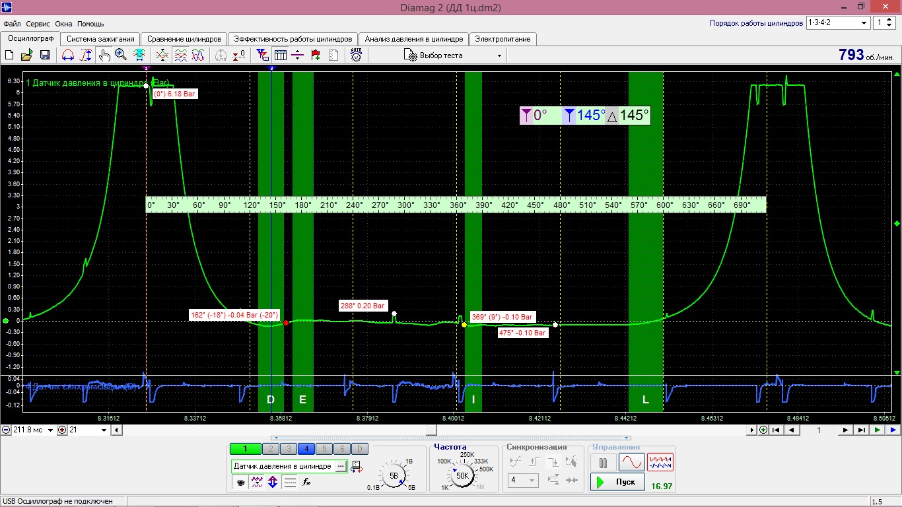The image size is (902, 507).
Task: Switch to the Сравнение цилиндров tab
Action: point(184,39)
